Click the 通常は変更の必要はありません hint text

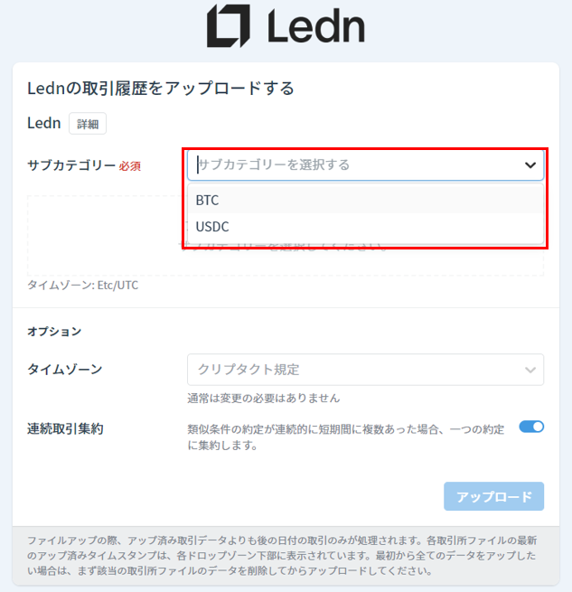click(264, 398)
